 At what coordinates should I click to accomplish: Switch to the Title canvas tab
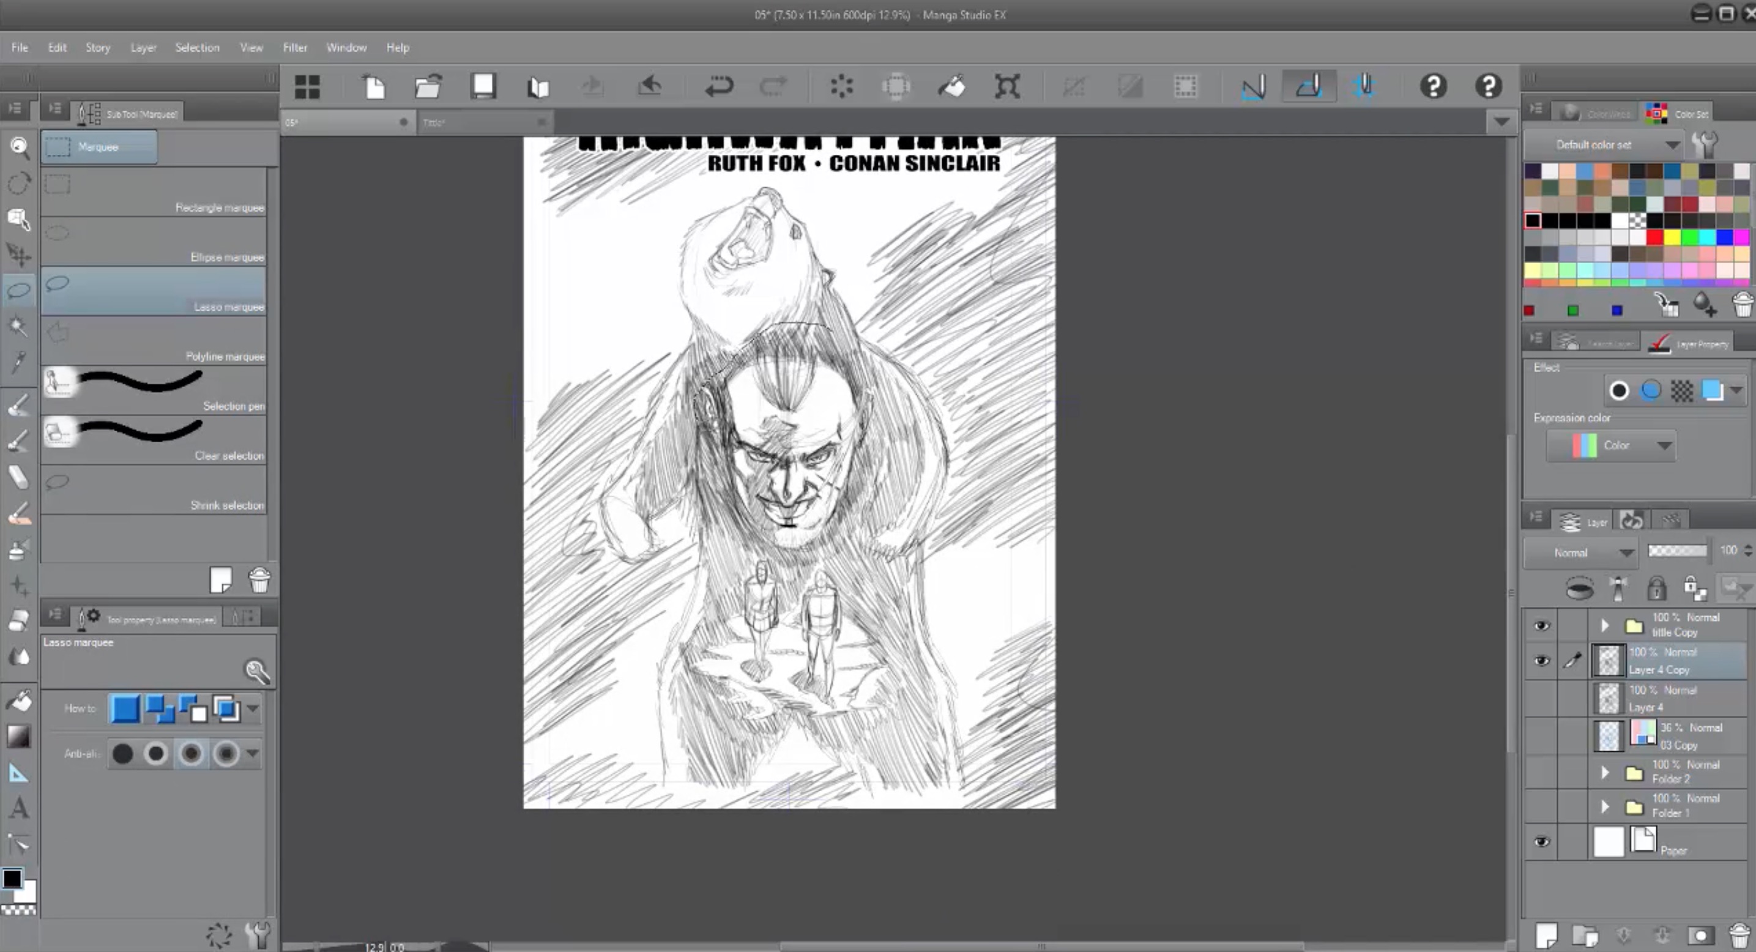[484, 122]
